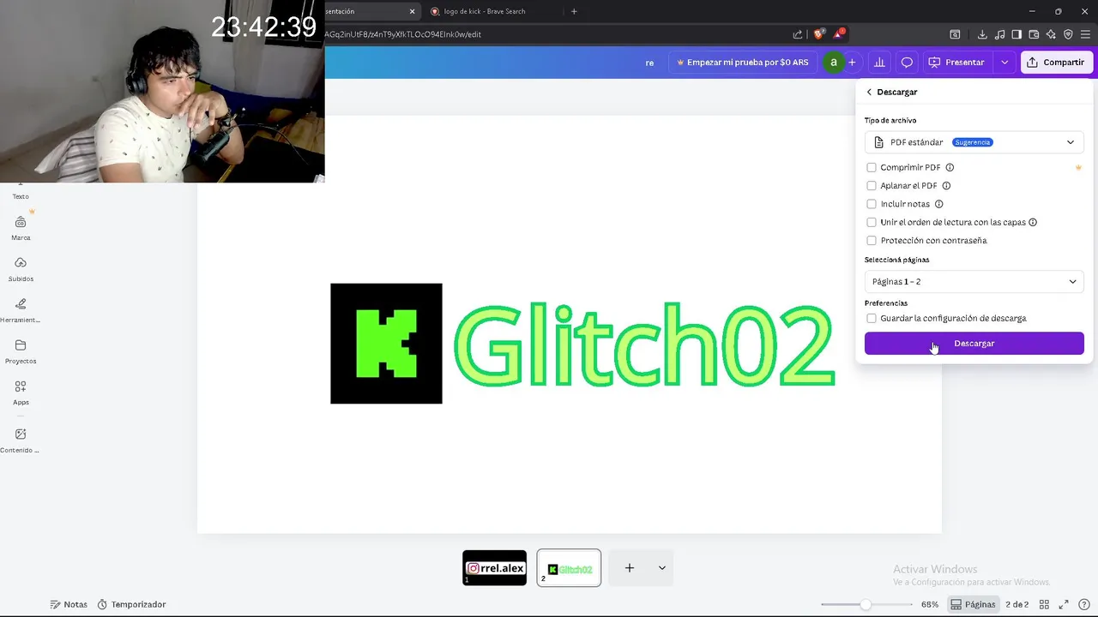
Task: Check Guardar la configuración de descarga
Action: (x=872, y=318)
